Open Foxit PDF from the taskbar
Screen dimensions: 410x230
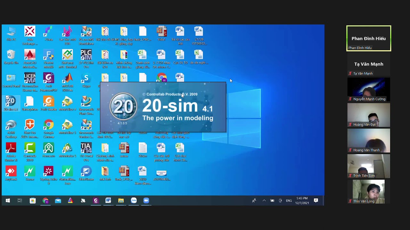[96, 201]
